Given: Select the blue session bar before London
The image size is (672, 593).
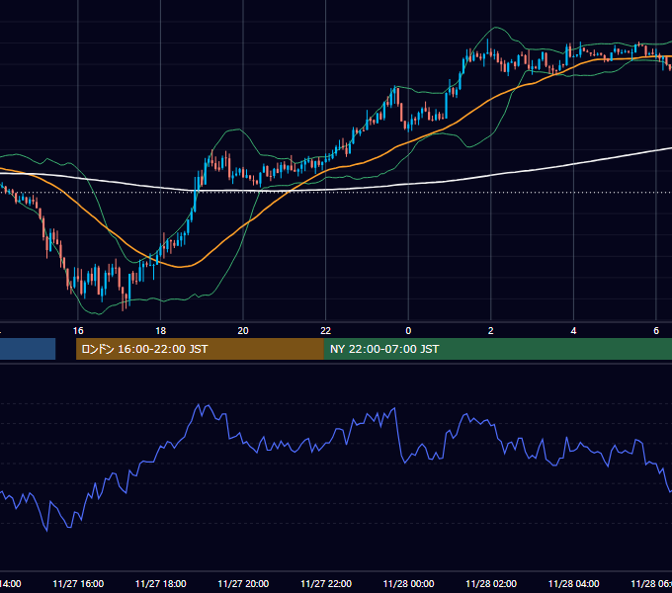Looking at the screenshot, I should coord(28,349).
